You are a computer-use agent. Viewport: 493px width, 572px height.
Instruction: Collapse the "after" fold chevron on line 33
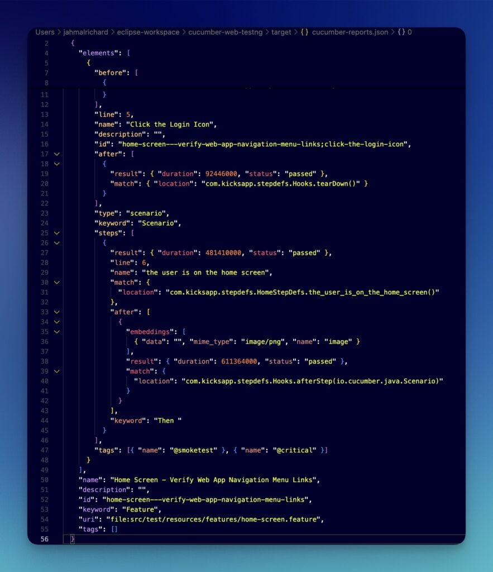pos(57,312)
